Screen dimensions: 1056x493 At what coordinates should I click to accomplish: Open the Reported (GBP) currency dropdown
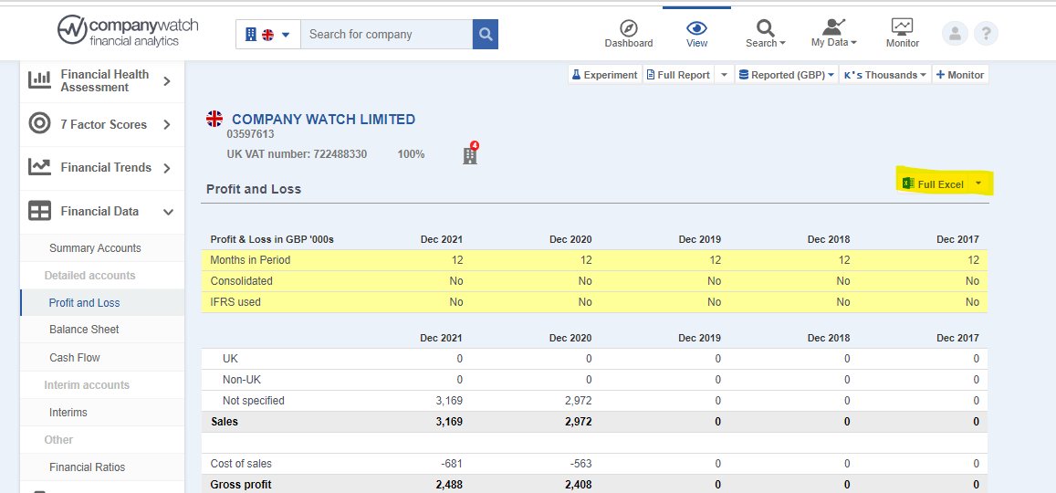[x=786, y=75]
